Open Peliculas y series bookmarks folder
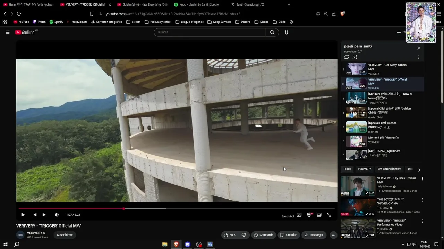Viewport: 444px width, 249px height. [x=157, y=22]
